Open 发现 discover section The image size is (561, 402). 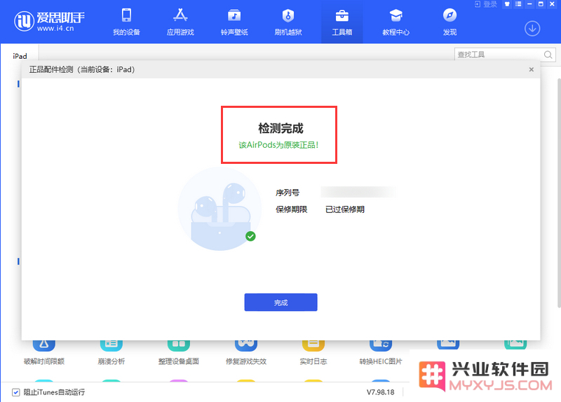point(450,22)
